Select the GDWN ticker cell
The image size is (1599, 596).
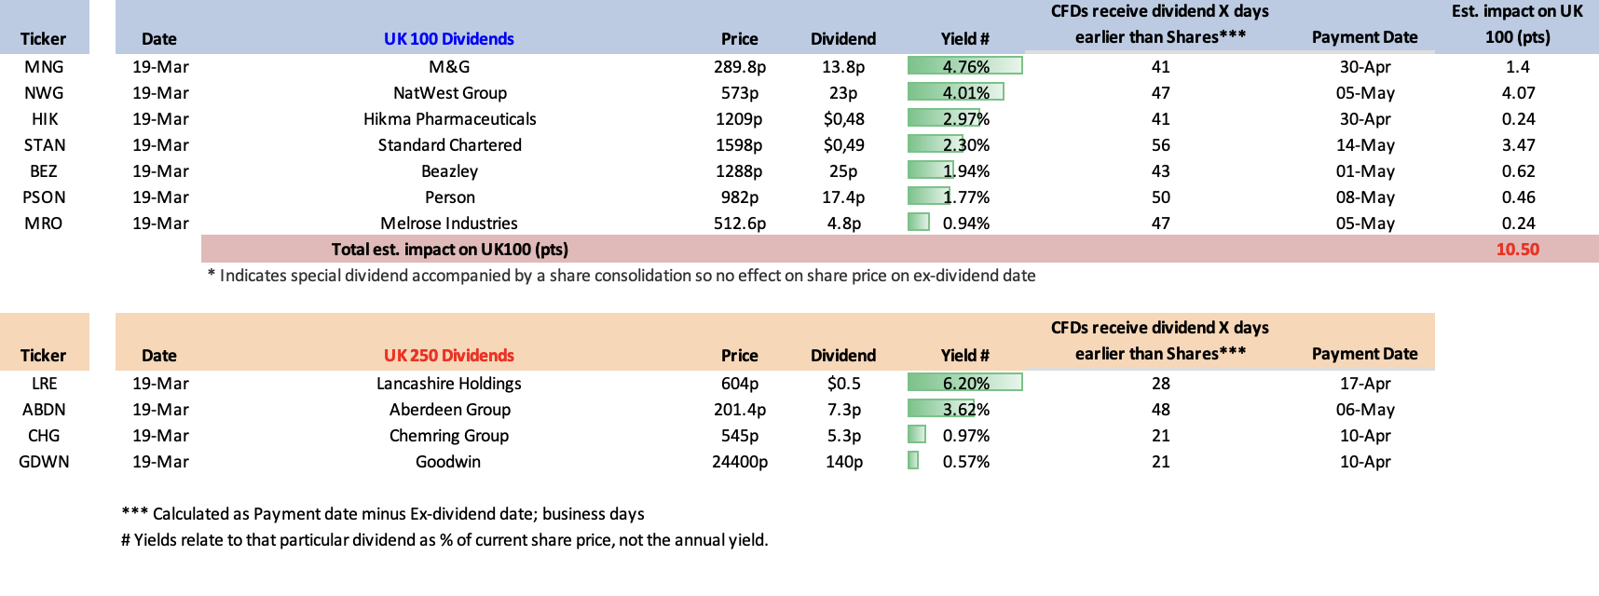coord(44,462)
